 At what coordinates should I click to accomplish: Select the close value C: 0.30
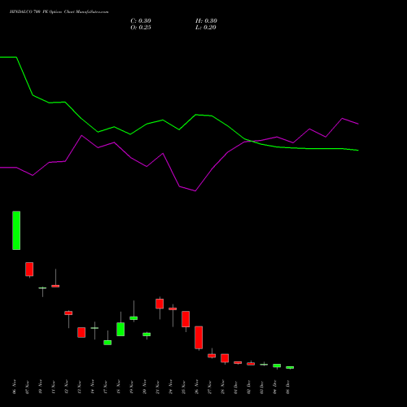[x=141, y=21]
